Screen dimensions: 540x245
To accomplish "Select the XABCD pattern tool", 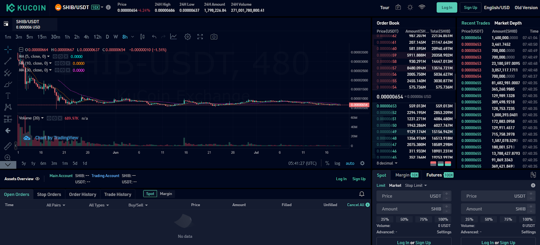I will (x=8, y=107).
